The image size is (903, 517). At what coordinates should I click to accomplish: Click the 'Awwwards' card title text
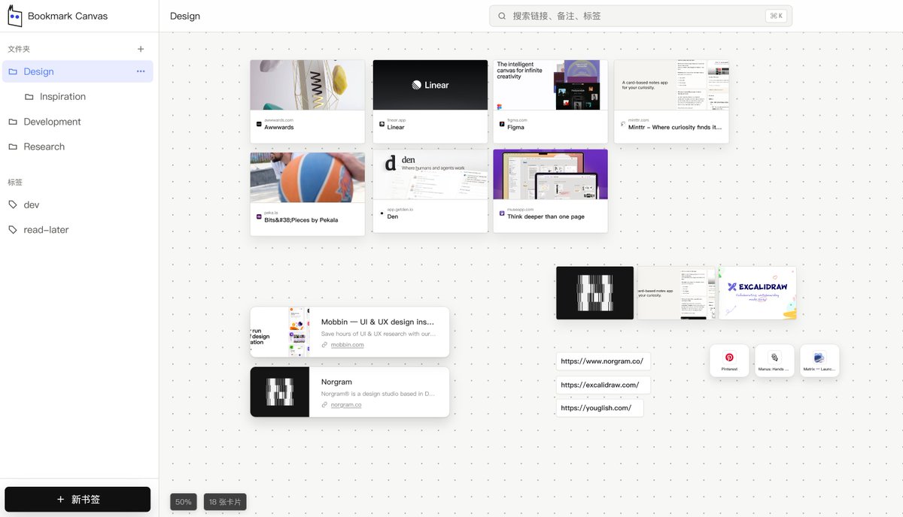pyautogui.click(x=279, y=127)
